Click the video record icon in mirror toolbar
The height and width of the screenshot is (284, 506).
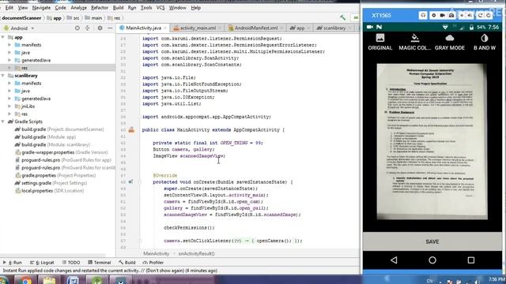tap(443, 15)
